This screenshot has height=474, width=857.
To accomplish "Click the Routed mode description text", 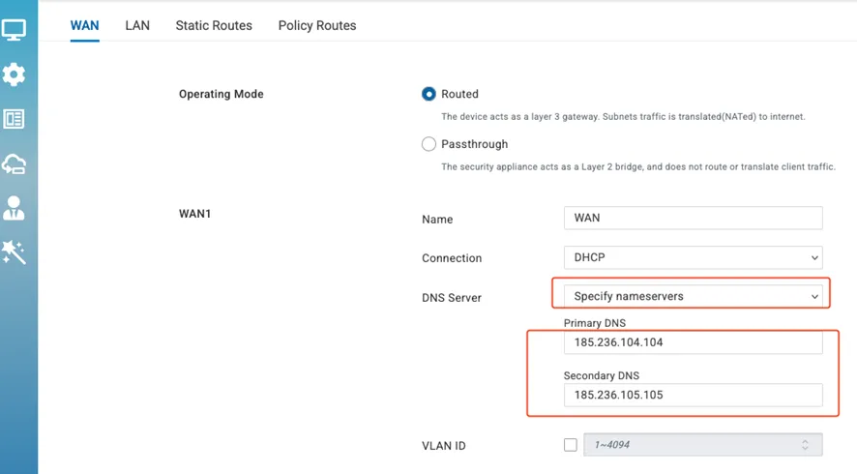I will (623, 116).
